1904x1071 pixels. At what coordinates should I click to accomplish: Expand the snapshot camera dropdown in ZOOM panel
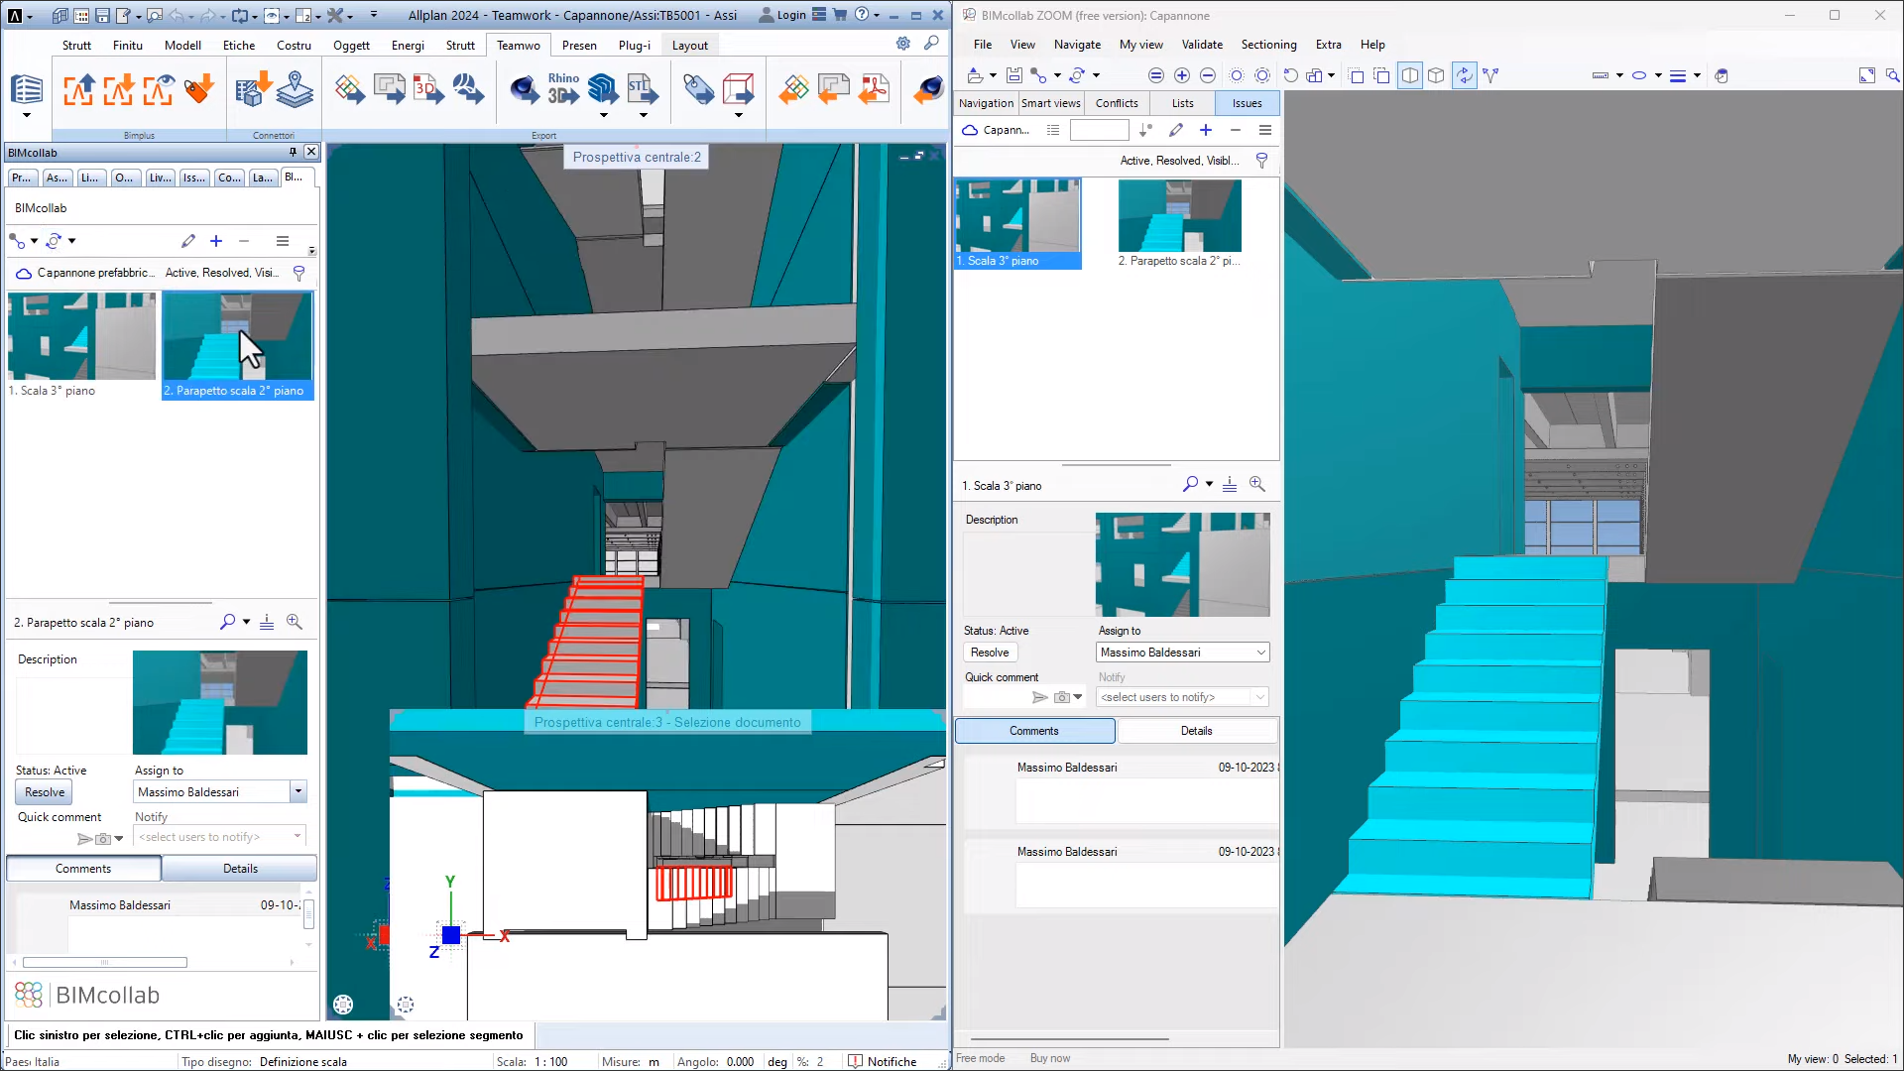click(1078, 697)
